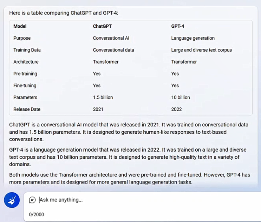Click the "ChatGPT" column header
The width and height of the screenshot is (261, 222).
pyautogui.click(x=102, y=26)
